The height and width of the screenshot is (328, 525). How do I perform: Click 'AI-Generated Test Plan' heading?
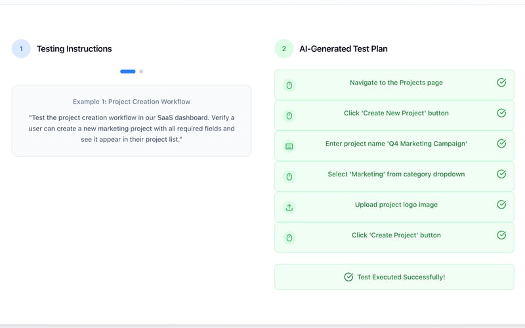coord(343,49)
